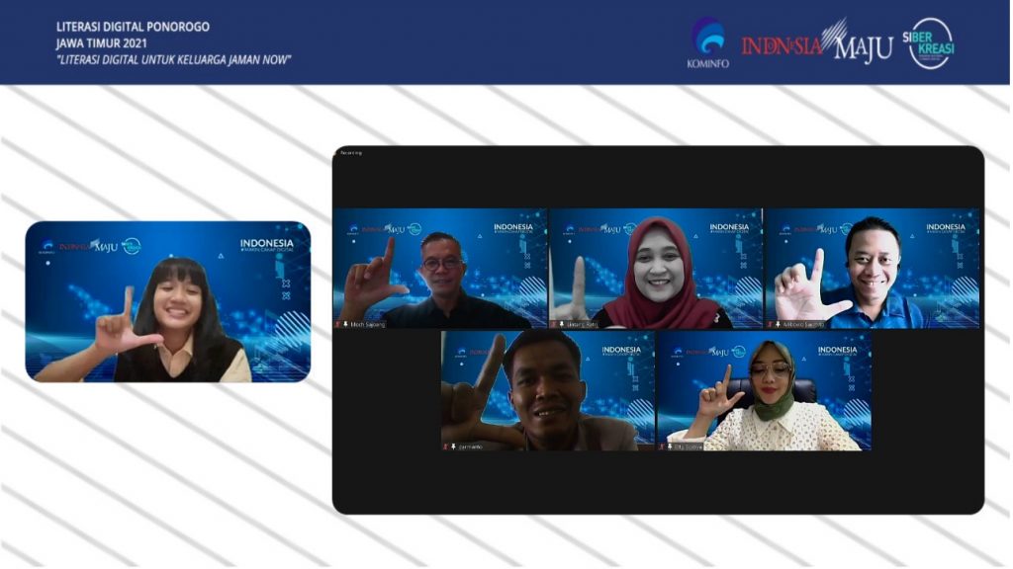
Task: Click muted mic icon on Lintang Ratri tile
Action: (x=554, y=324)
